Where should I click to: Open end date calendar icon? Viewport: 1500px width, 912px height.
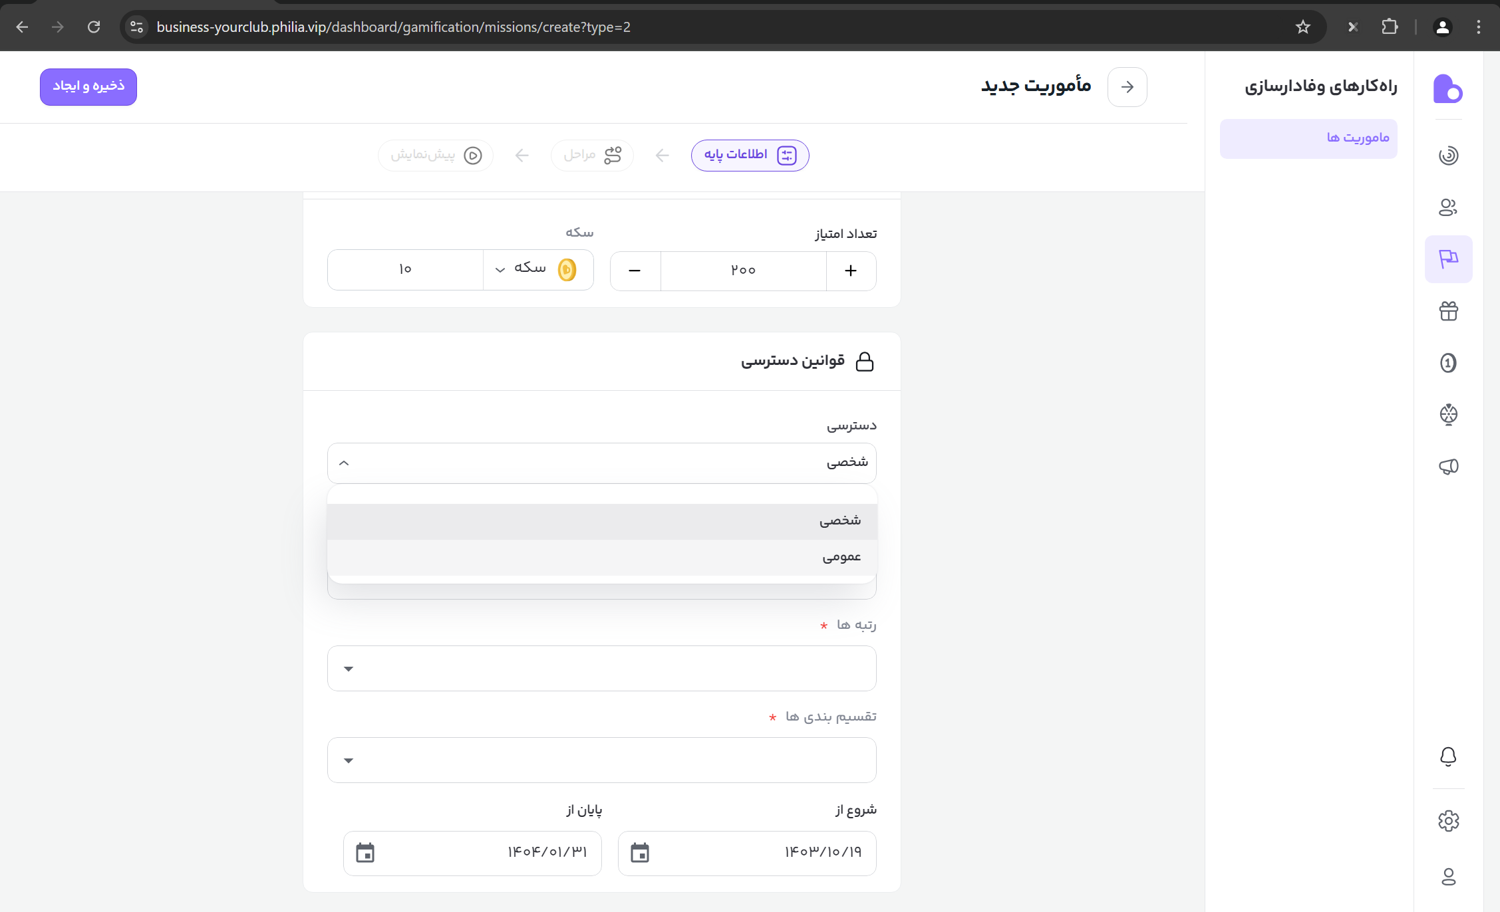(365, 853)
